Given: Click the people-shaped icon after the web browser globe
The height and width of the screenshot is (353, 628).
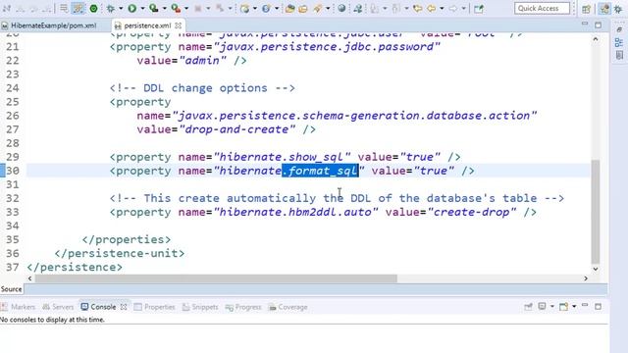Looking at the screenshot, I should pyautogui.click(x=358, y=9).
